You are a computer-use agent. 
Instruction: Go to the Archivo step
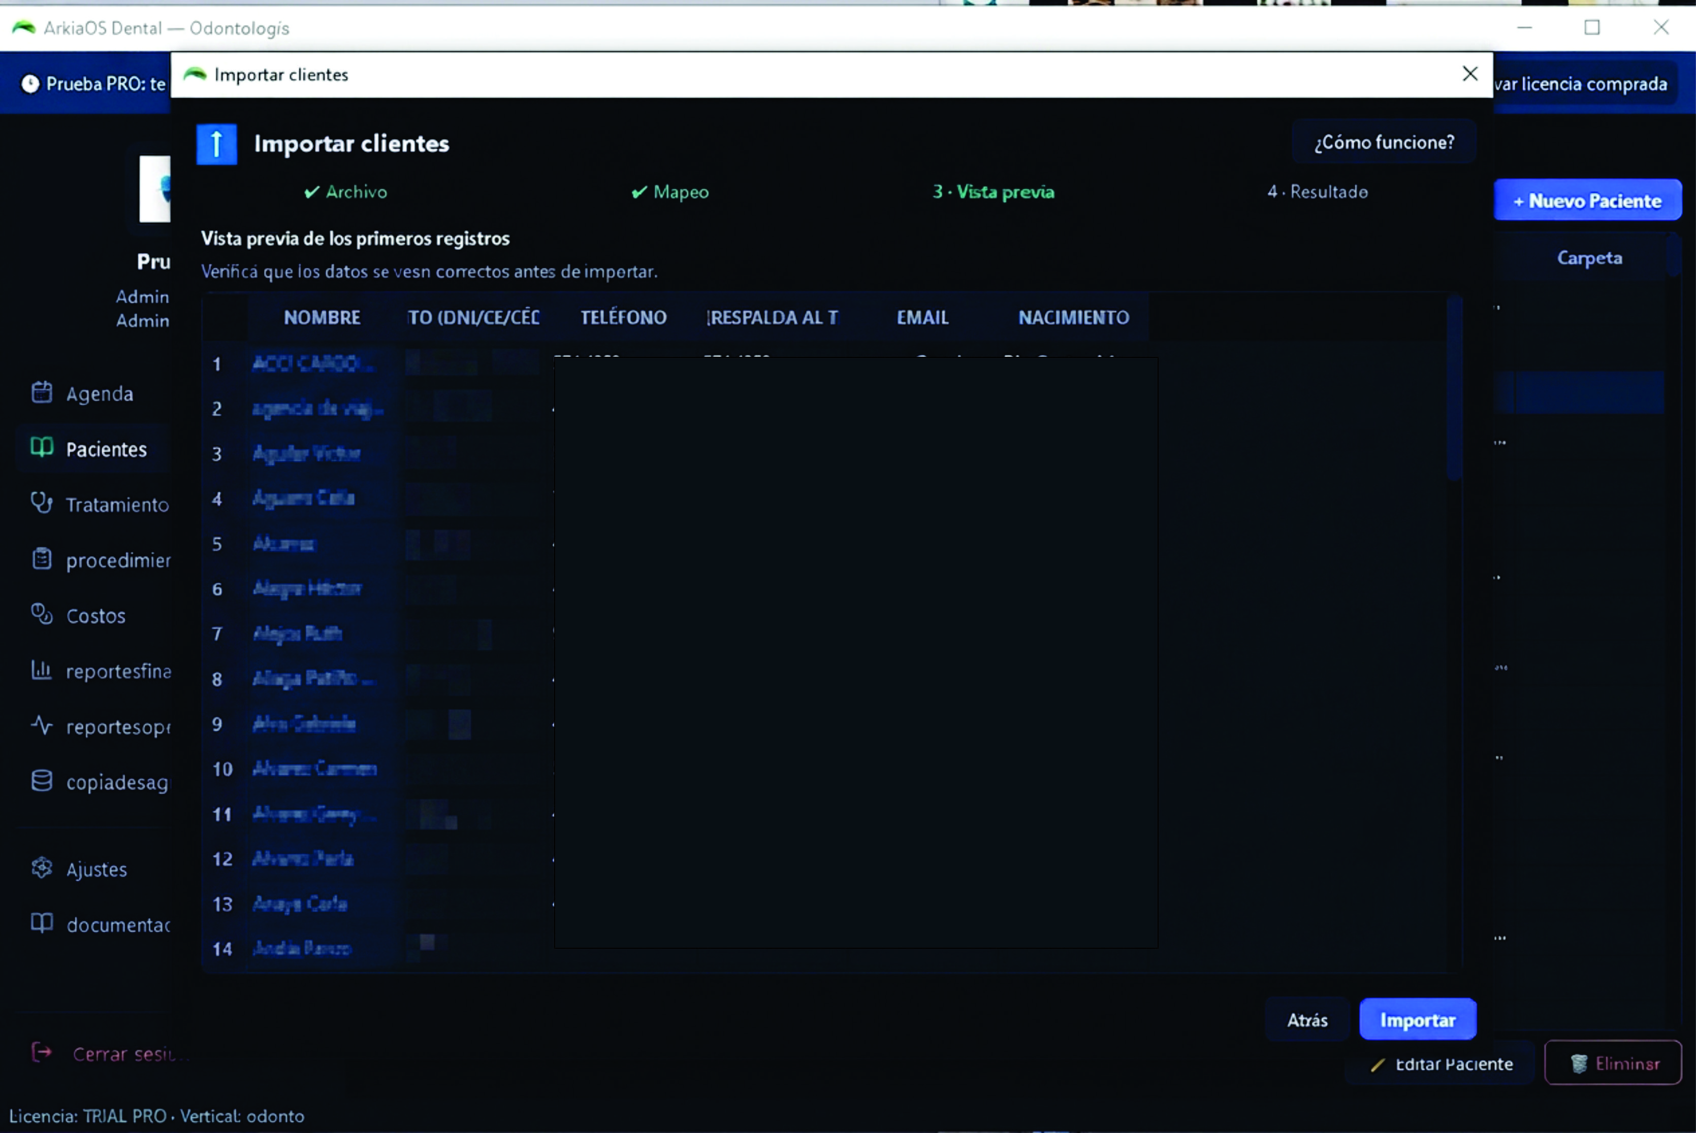point(345,191)
